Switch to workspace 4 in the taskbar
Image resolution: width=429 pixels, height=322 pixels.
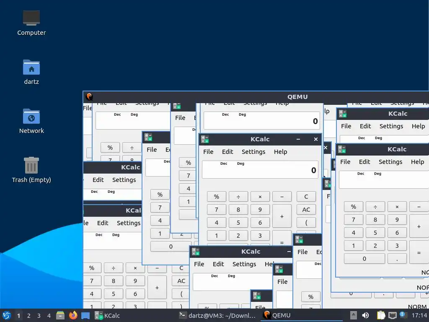point(49,316)
